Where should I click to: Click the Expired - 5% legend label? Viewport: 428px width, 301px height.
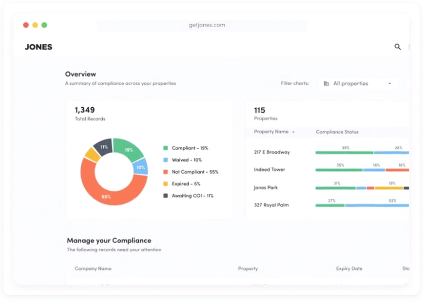tap(186, 184)
